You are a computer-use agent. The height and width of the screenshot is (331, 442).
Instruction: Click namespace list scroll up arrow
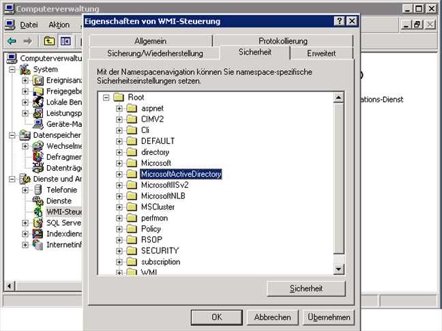point(338,98)
